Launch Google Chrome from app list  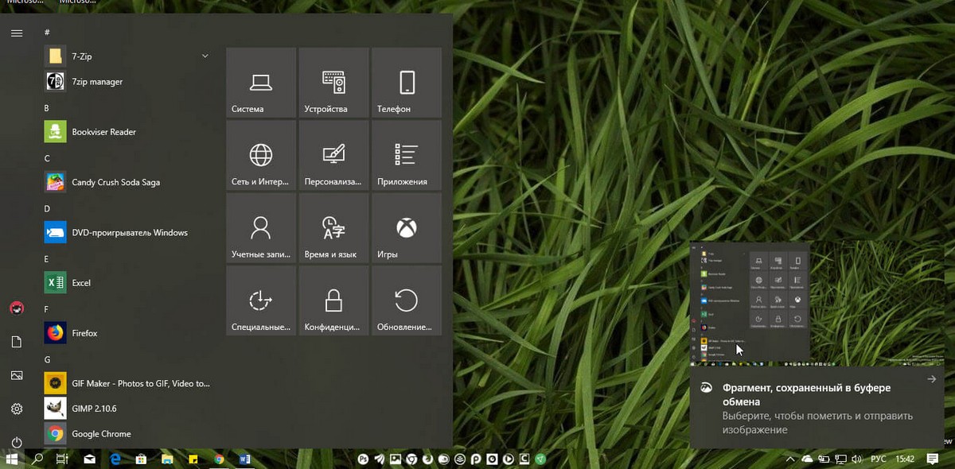(x=128, y=434)
